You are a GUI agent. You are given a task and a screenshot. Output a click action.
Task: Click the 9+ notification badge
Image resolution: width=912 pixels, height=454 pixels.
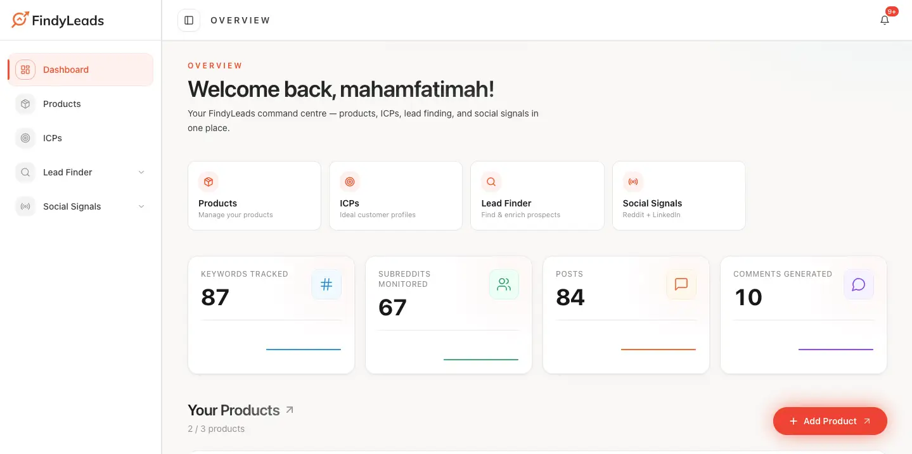point(892,11)
